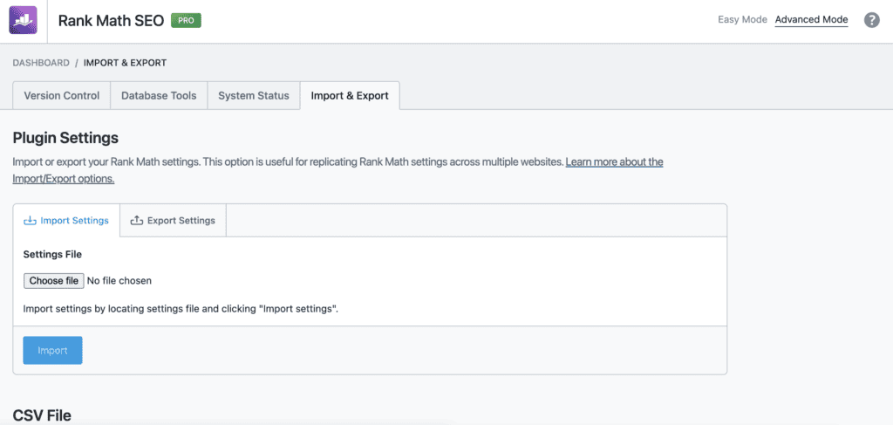Click the Choose file button
The image size is (893, 425).
(x=53, y=281)
